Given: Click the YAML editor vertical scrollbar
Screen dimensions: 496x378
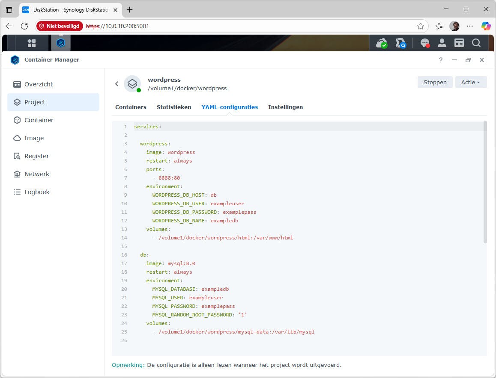Looking at the screenshot, I should (485, 182).
